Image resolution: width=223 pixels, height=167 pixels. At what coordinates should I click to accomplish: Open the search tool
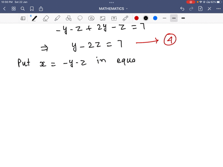pyautogui.click(x=23, y=9)
